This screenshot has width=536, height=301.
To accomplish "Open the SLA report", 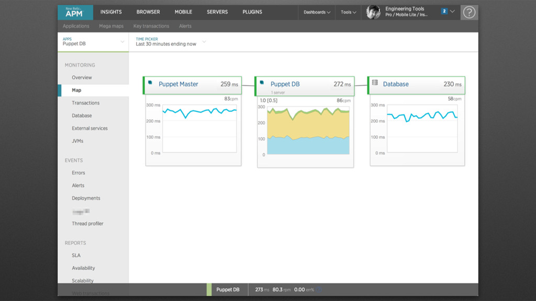I will [x=76, y=255].
